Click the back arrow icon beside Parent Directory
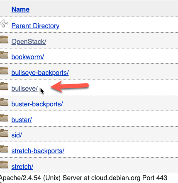This screenshot has width=178, height=183. coord(4,24)
